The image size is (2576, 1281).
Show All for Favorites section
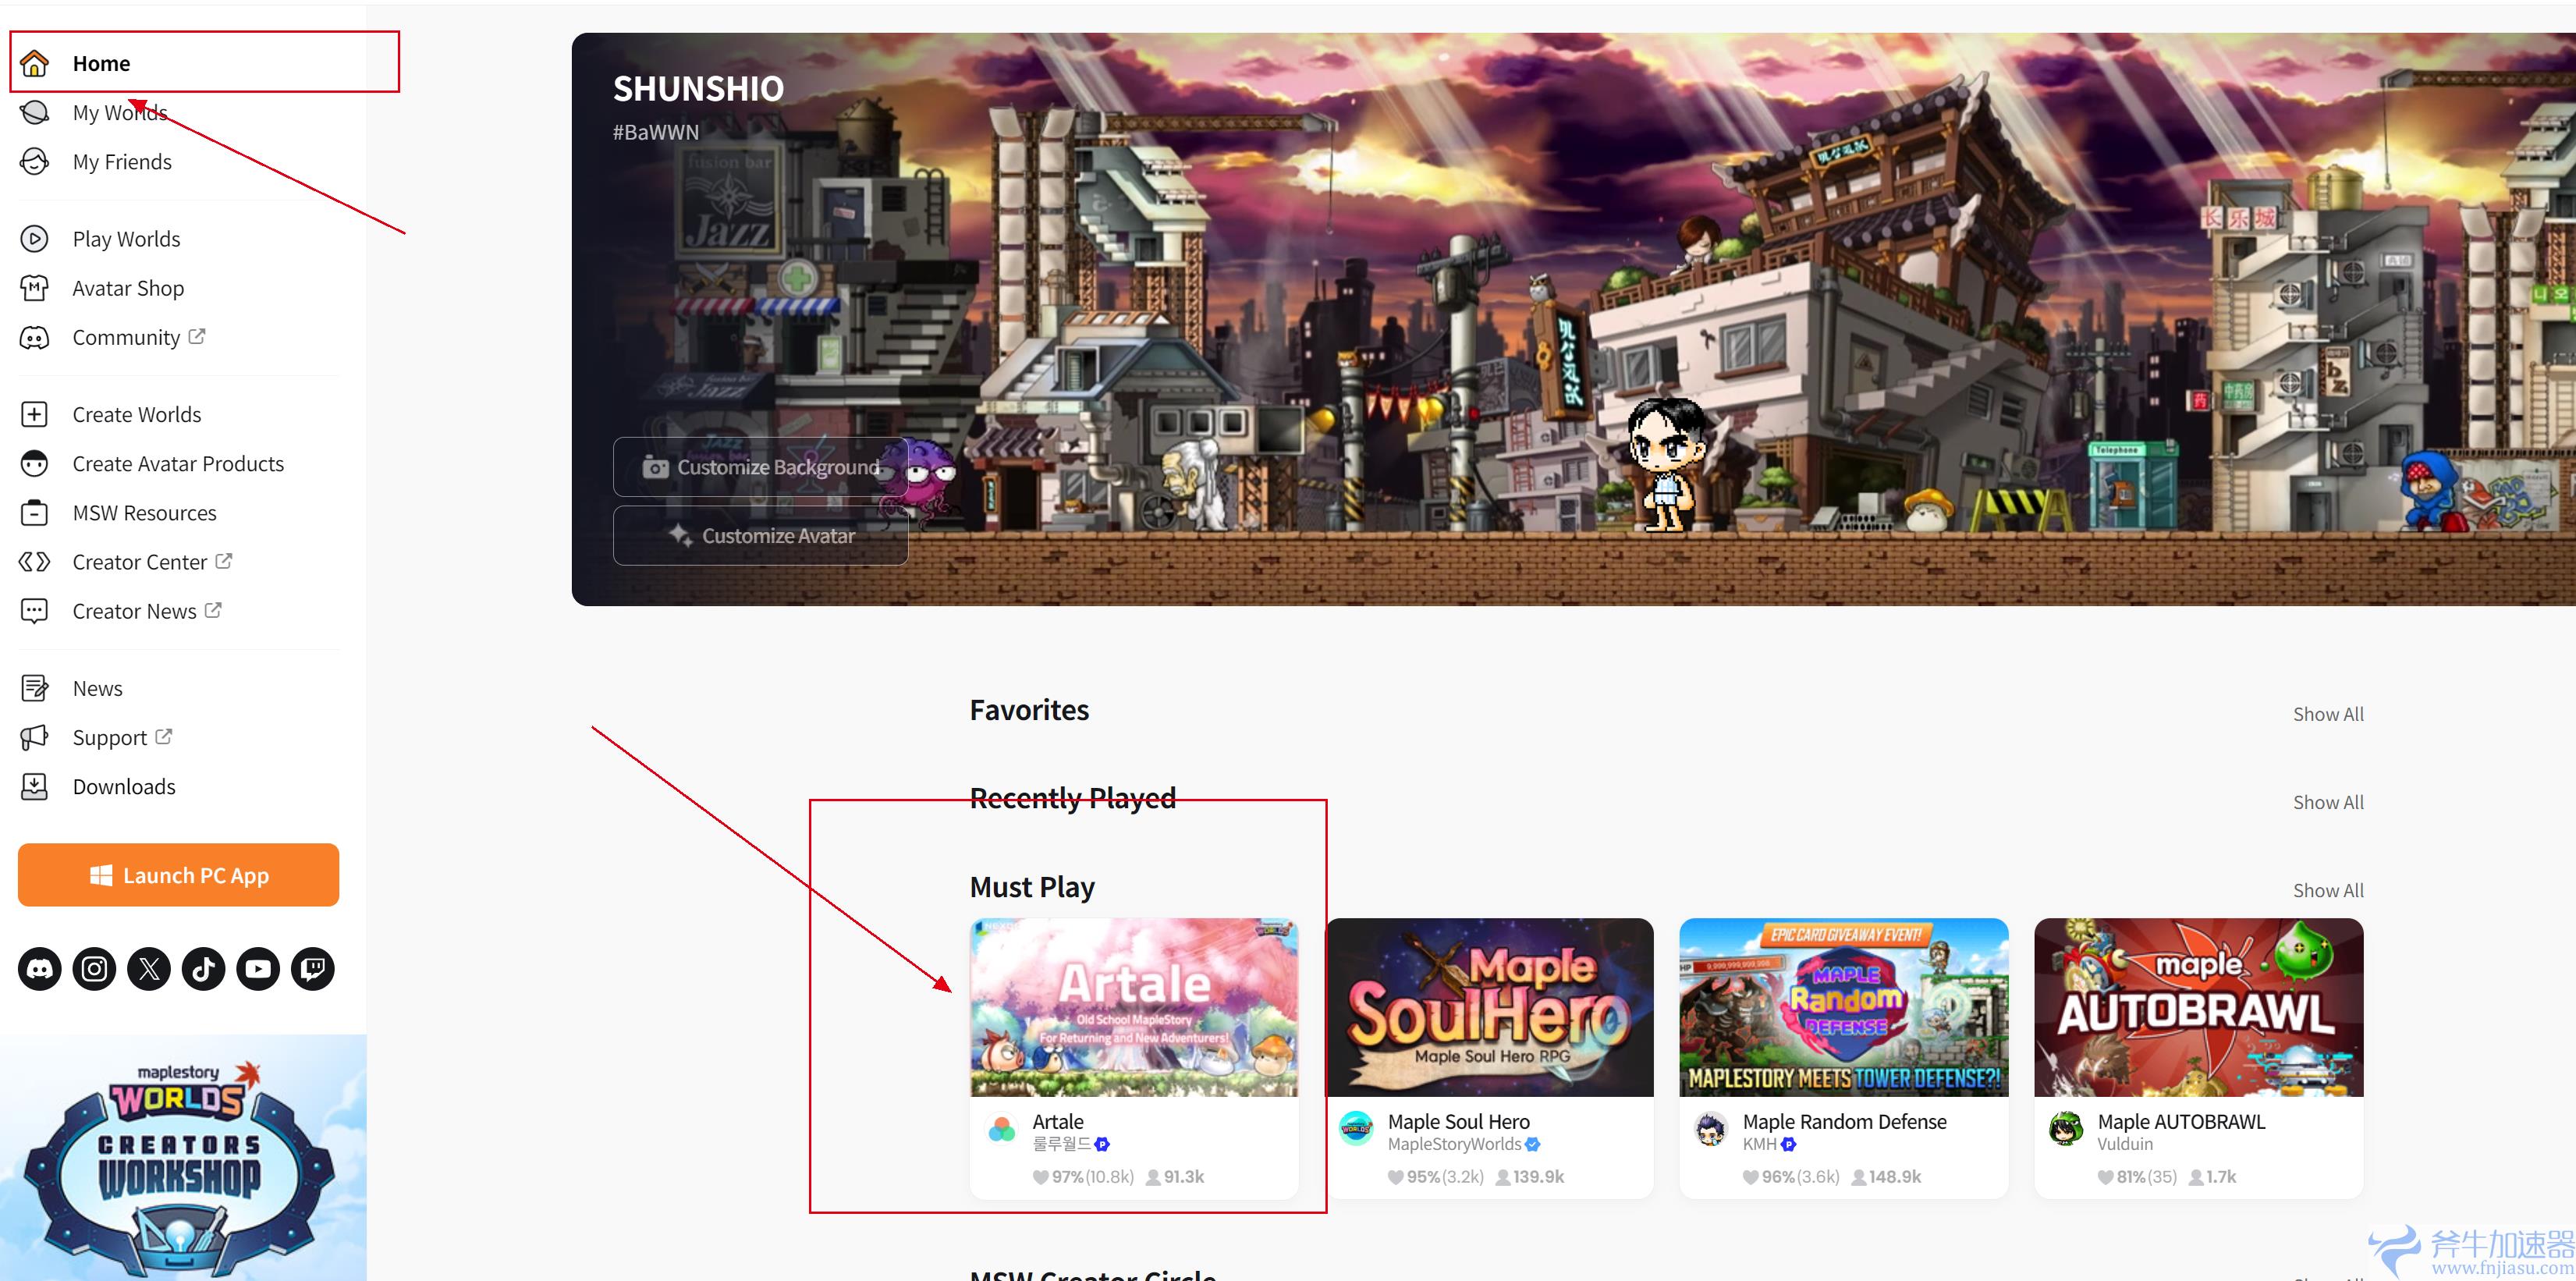tap(2328, 714)
